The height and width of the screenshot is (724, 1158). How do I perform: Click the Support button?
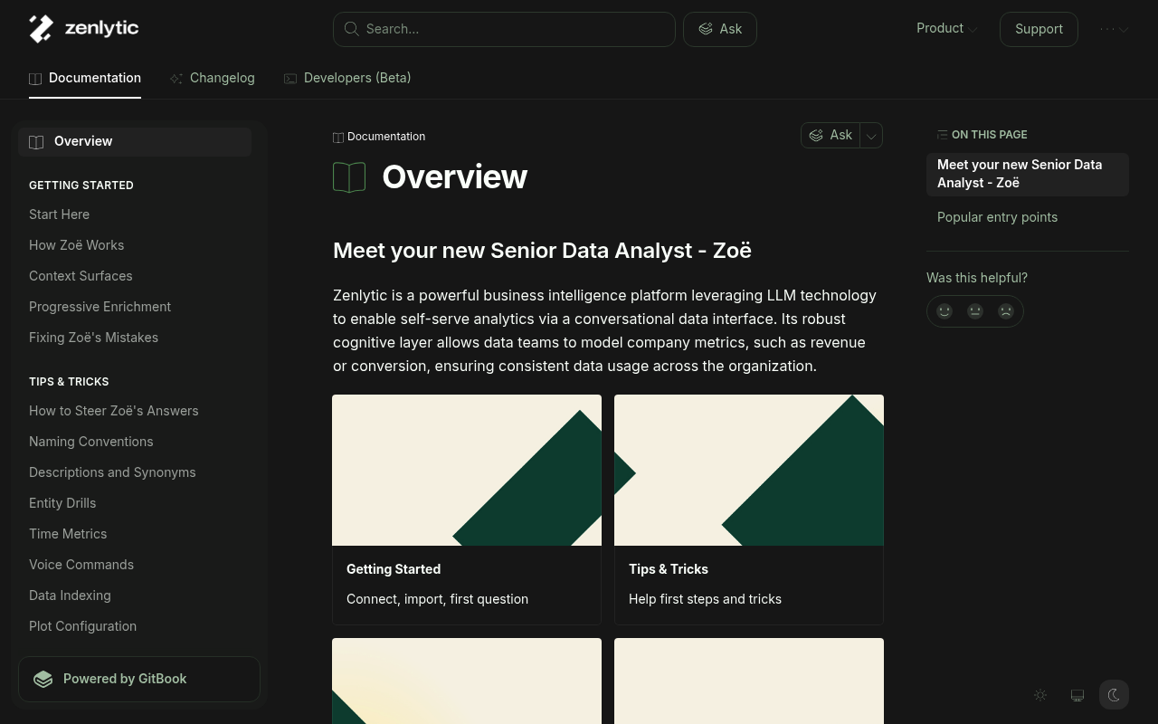click(1039, 29)
